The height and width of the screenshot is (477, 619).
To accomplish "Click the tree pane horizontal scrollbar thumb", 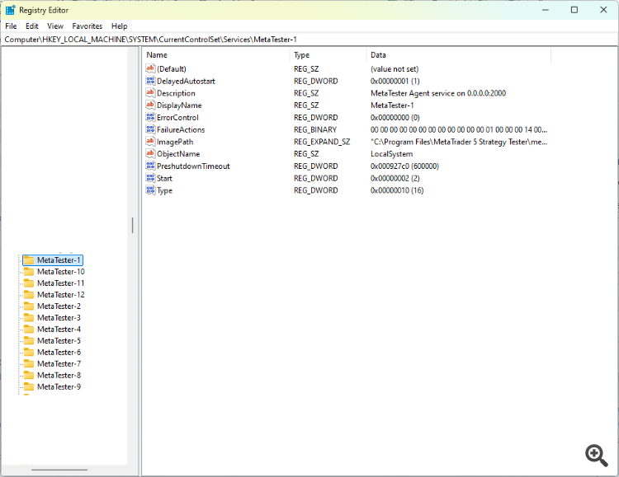I will point(59,470).
